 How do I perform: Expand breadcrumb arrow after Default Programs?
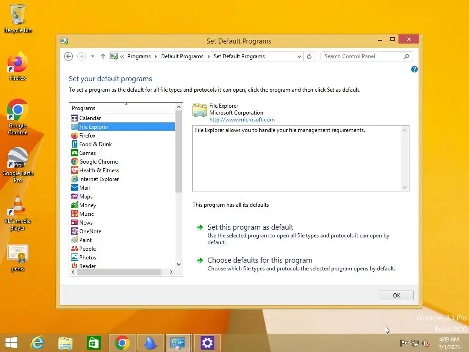pyautogui.click(x=208, y=56)
